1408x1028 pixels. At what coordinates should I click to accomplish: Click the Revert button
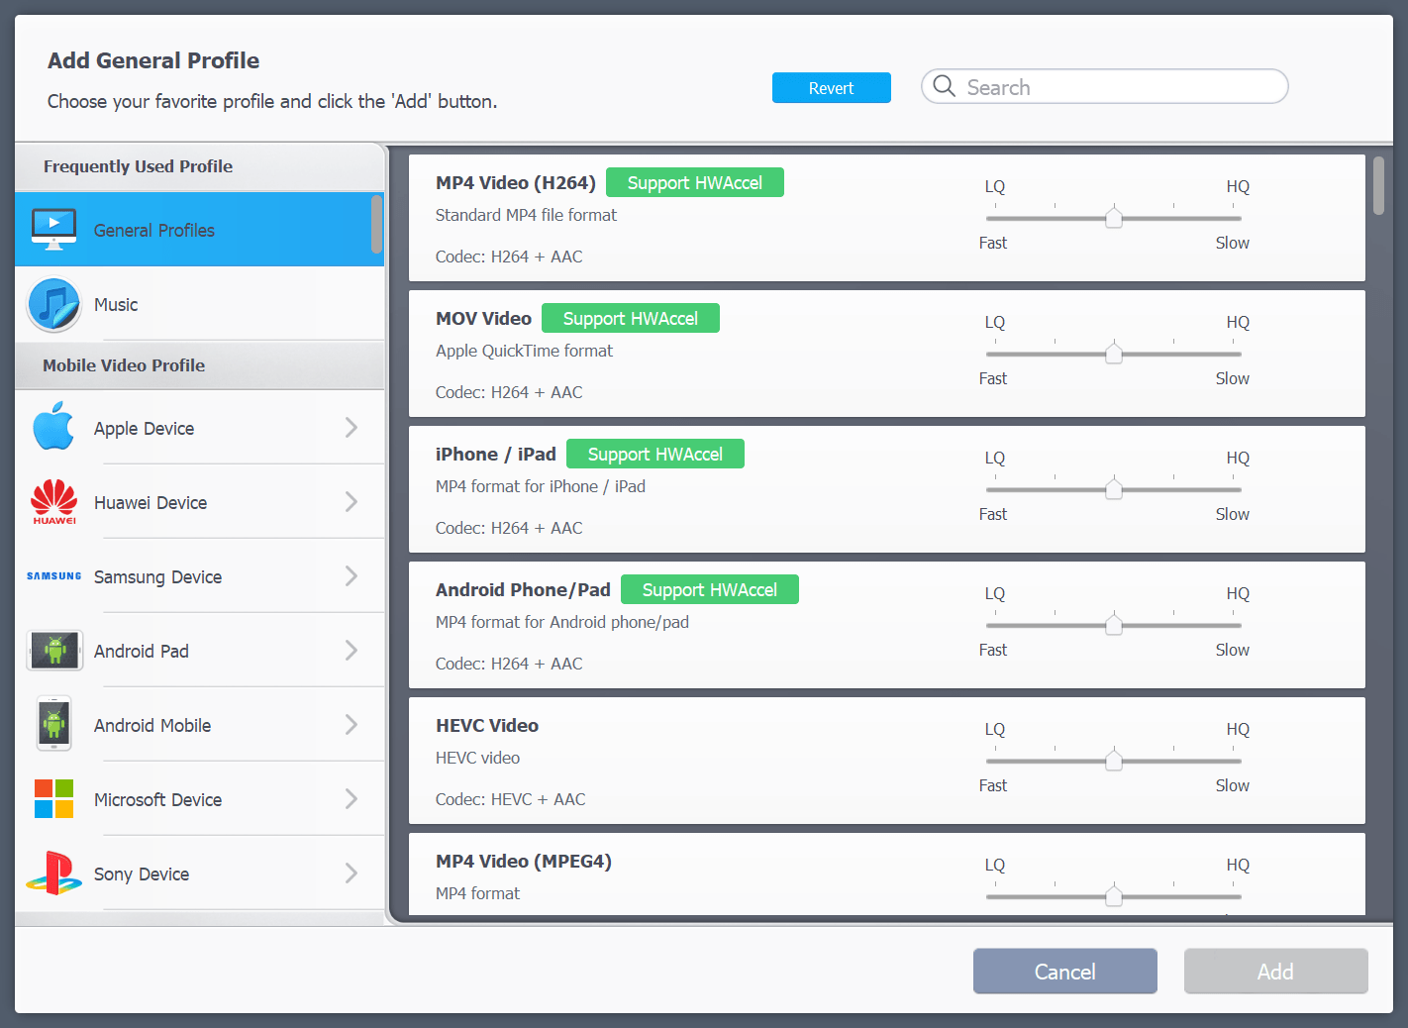[x=832, y=87]
